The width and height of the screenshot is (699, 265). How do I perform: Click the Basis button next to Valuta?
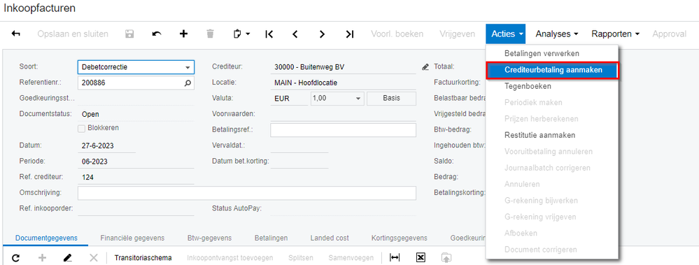click(x=391, y=99)
